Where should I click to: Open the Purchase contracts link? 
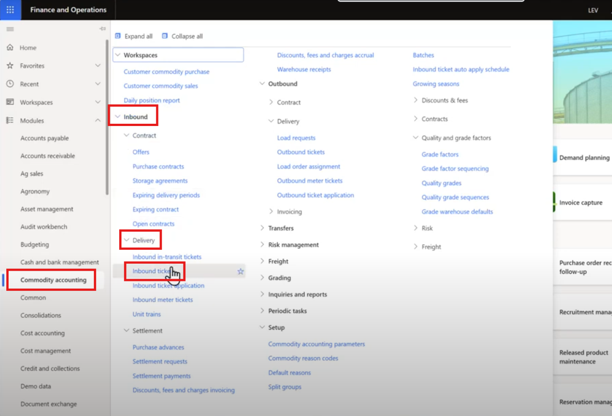tap(158, 167)
